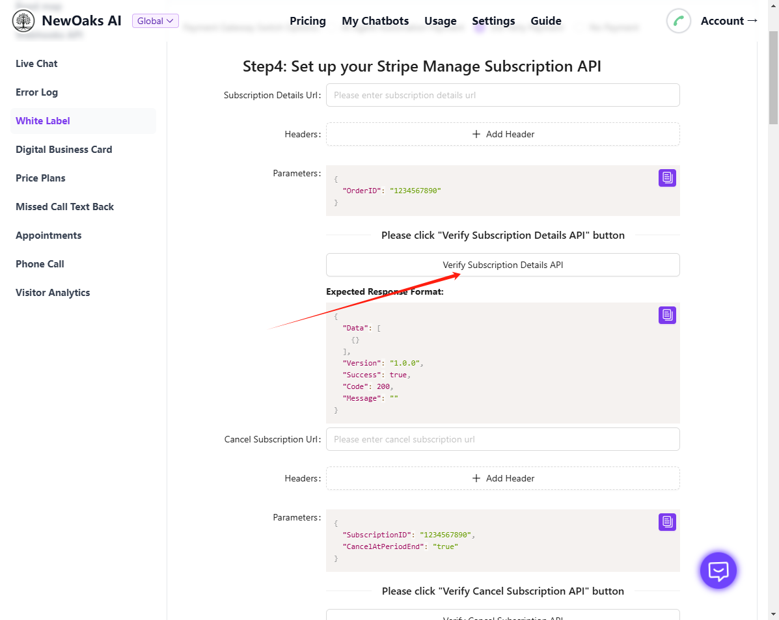Viewport: 779px width, 620px height.
Task: Open Digital Business Card in sidebar
Action: click(64, 150)
